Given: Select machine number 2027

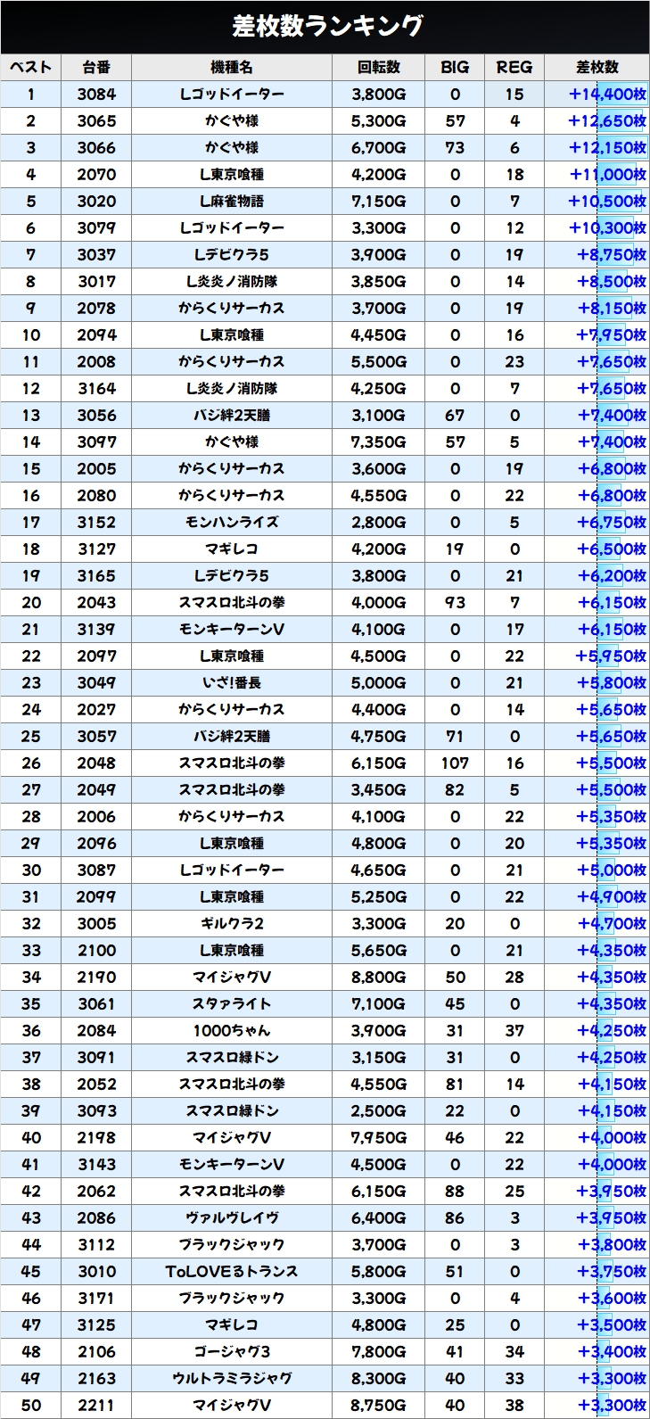Looking at the screenshot, I should 96,709.
